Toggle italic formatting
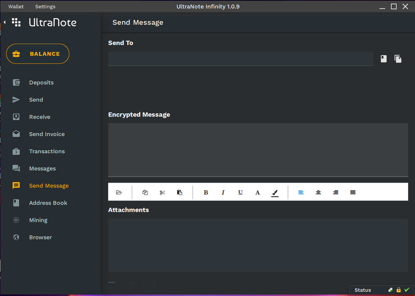 (223, 192)
